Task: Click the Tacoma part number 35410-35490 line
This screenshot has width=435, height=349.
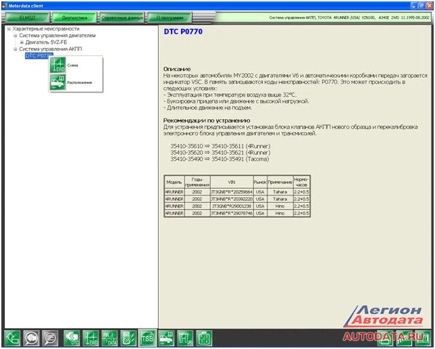Action: point(220,159)
